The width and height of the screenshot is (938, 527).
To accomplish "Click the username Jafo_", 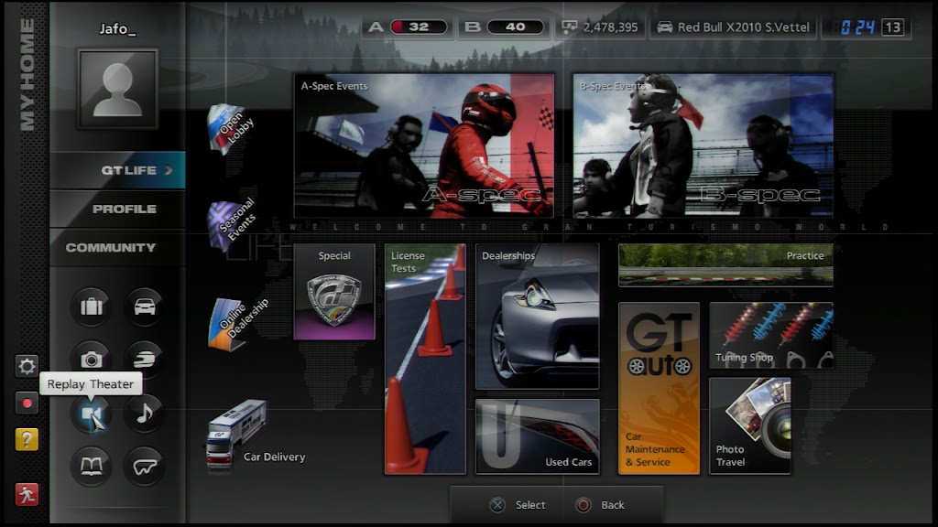I will point(117,28).
